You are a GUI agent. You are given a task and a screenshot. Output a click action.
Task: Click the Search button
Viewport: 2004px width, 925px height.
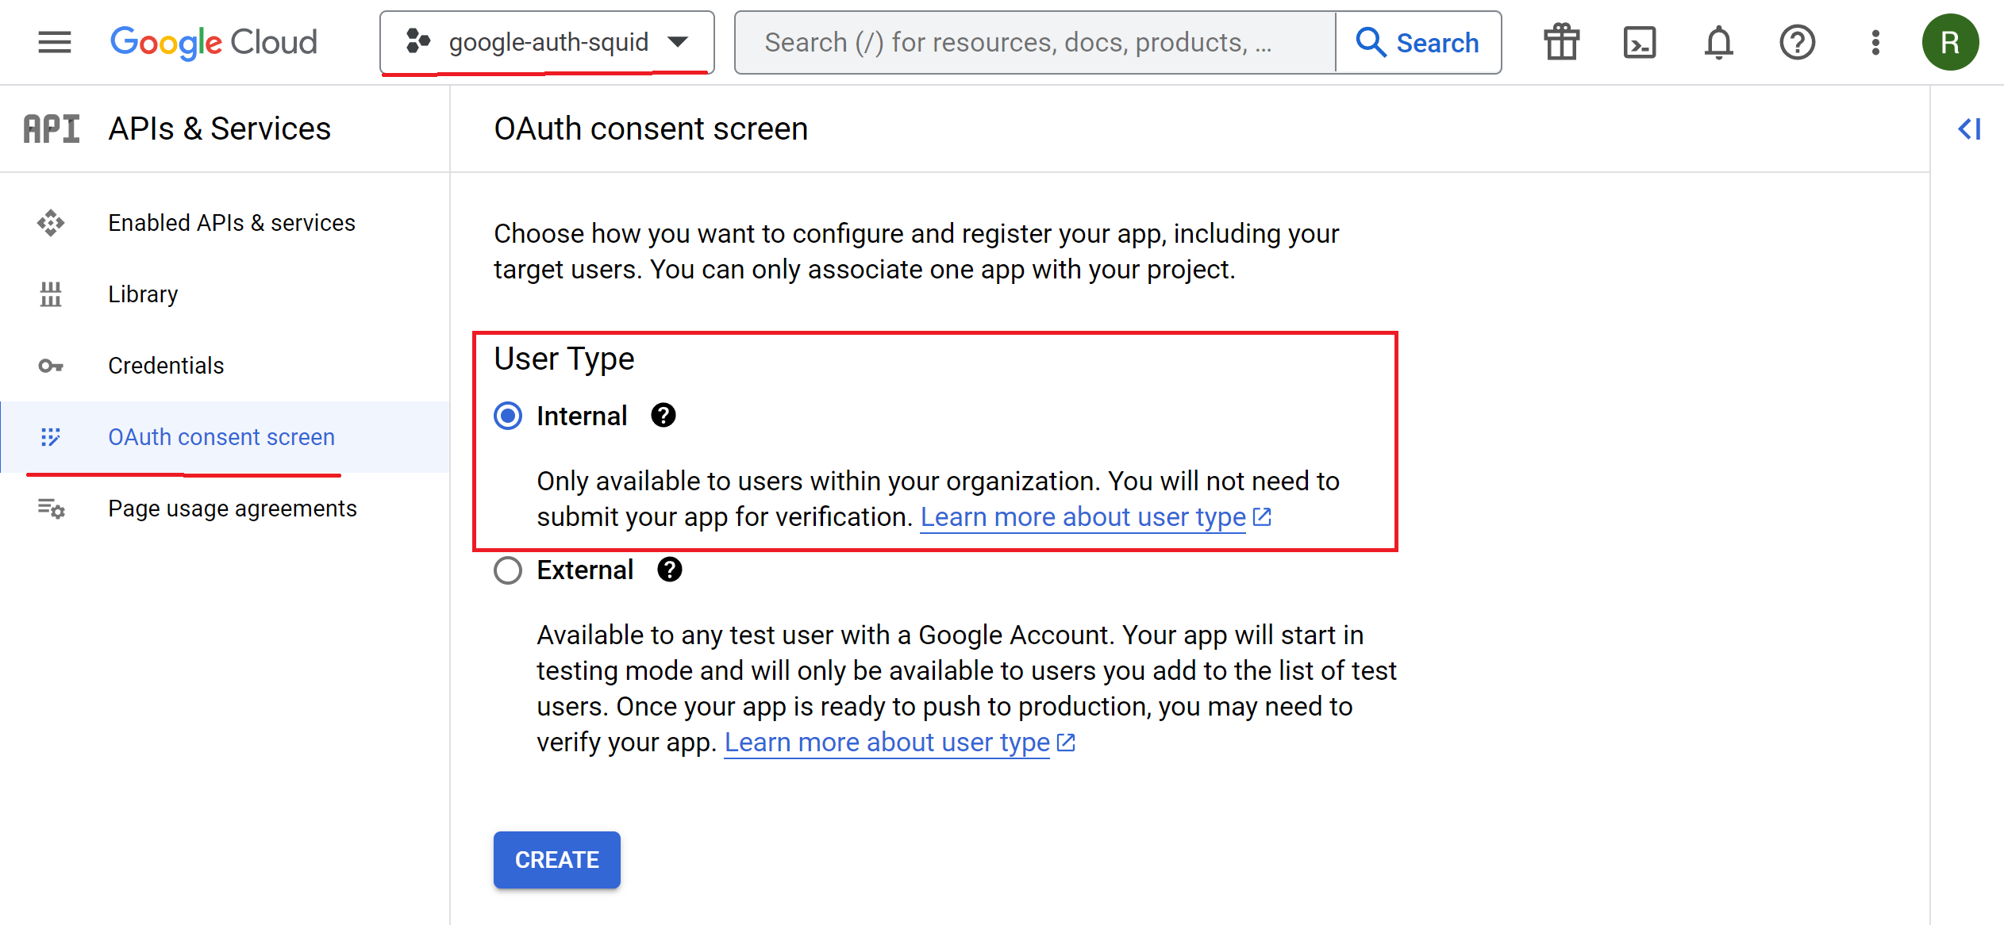tap(1418, 42)
